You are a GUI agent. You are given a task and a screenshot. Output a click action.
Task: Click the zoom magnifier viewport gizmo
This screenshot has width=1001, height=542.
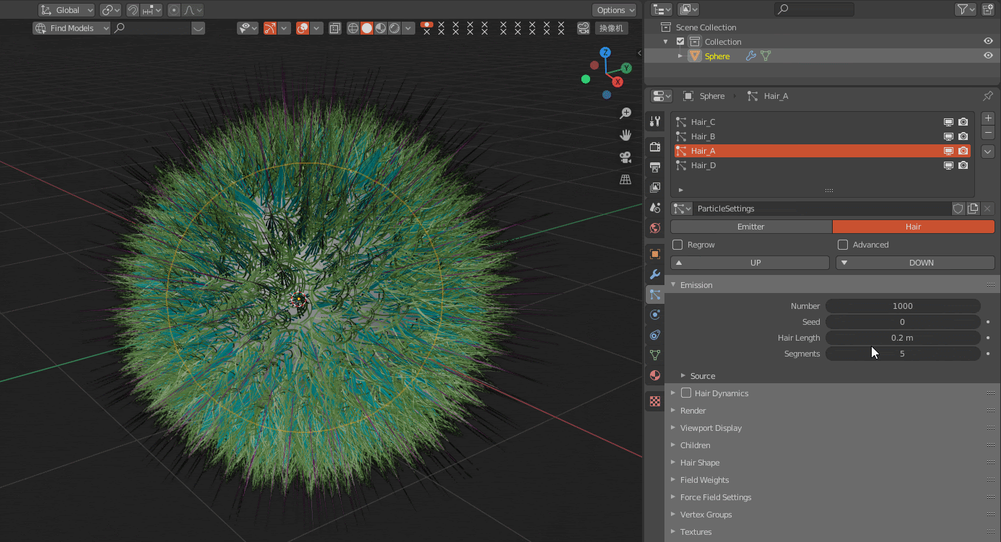click(625, 113)
